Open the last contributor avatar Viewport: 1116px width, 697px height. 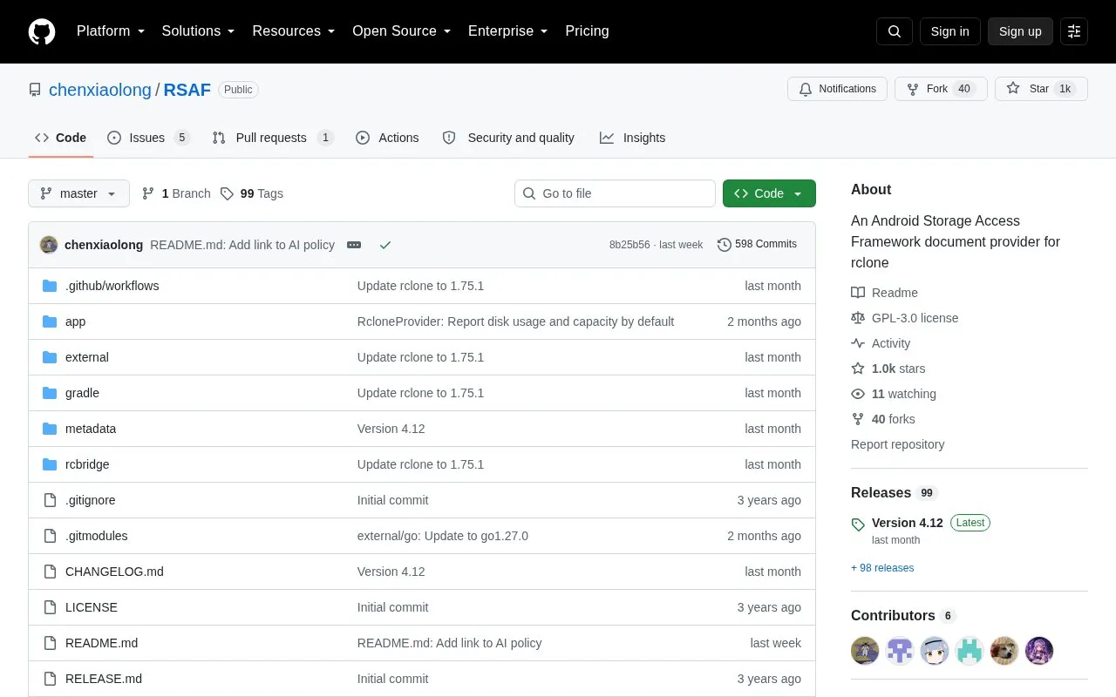1039,651
